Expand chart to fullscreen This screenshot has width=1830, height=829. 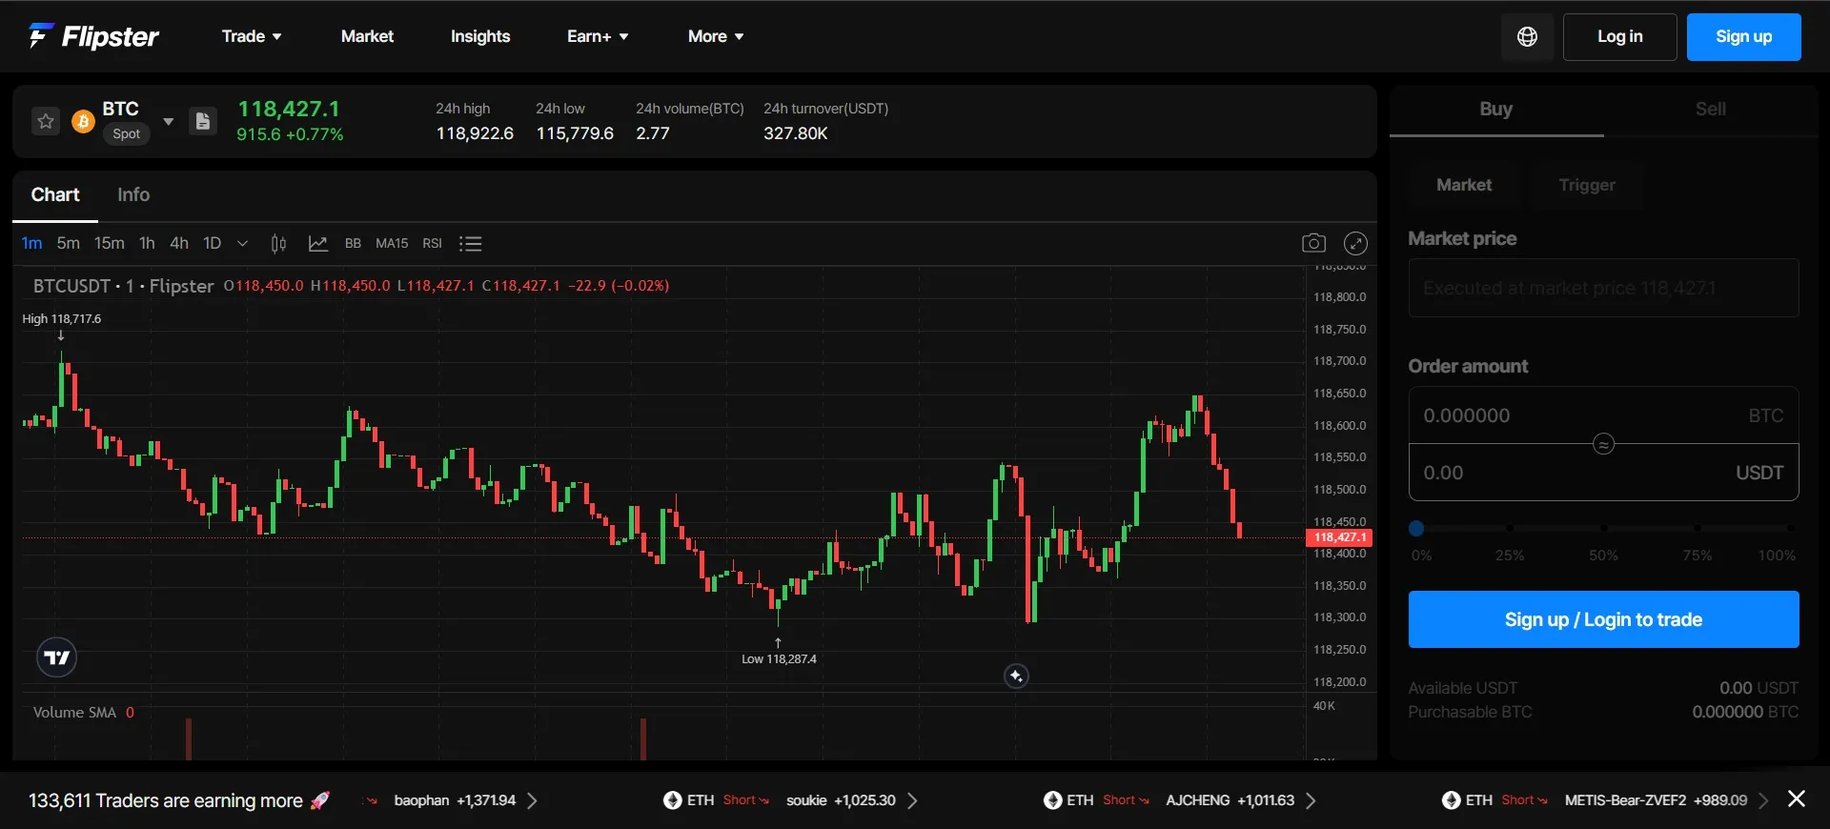(1355, 243)
